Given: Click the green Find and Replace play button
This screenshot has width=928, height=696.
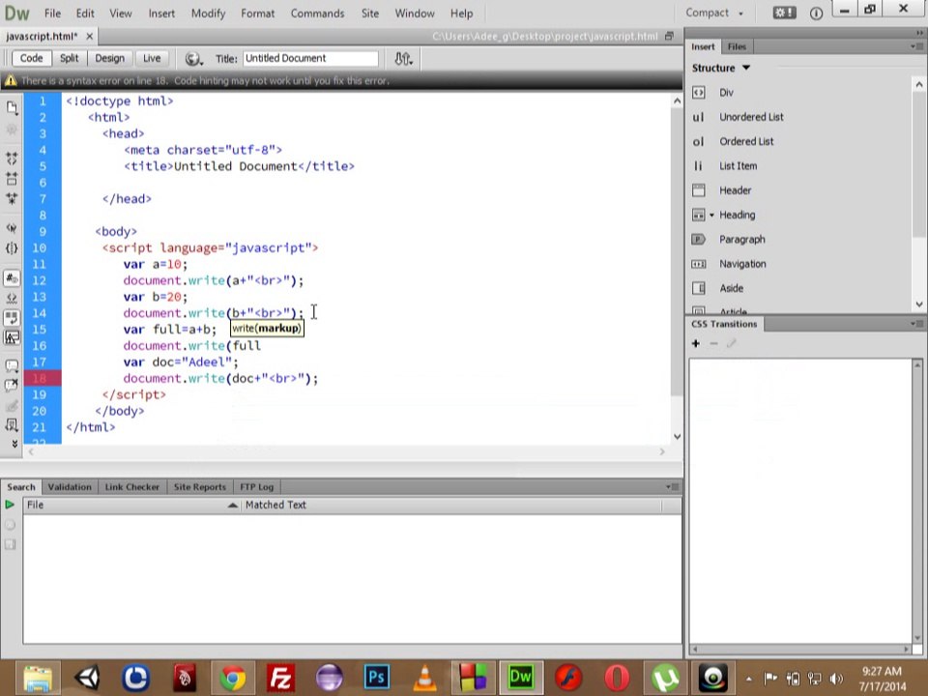Looking at the screenshot, I should coord(10,505).
